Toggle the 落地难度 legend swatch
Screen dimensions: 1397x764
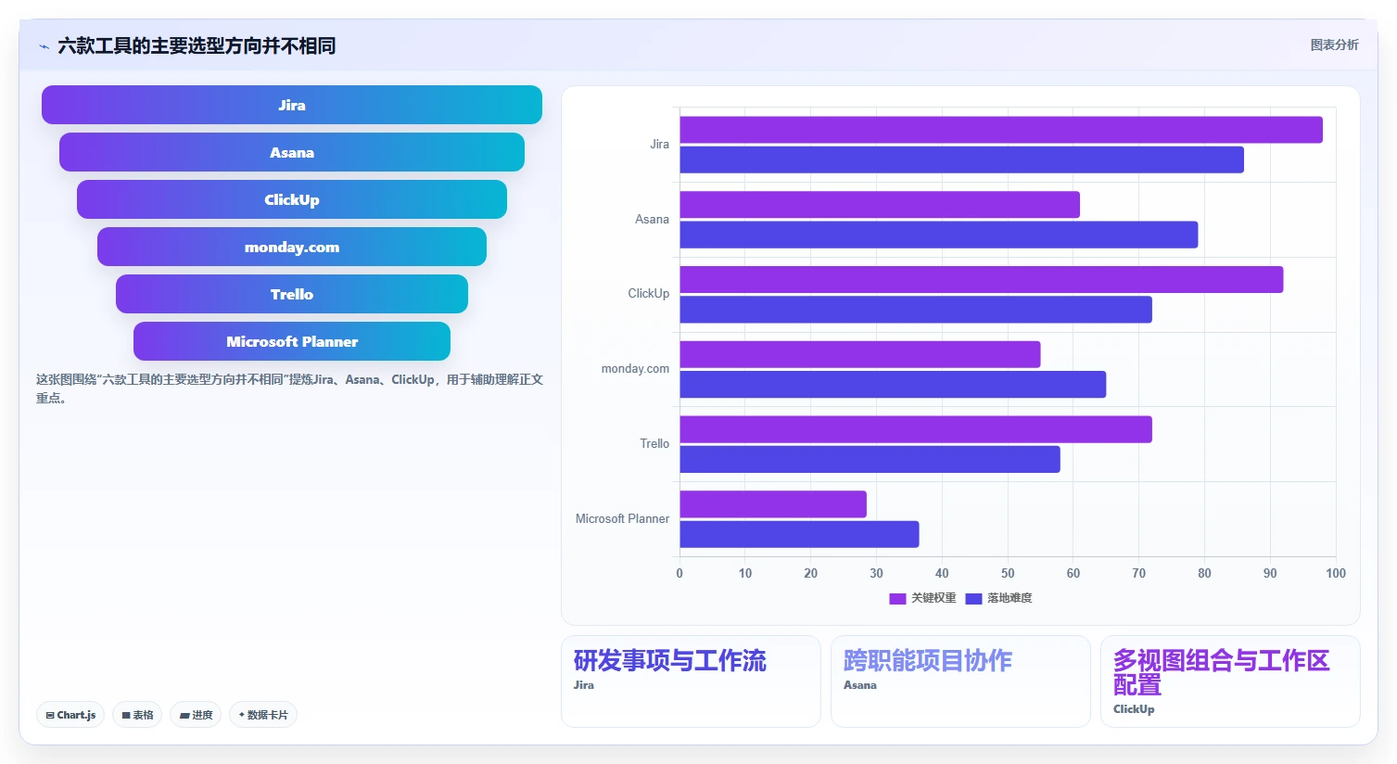pos(973,599)
